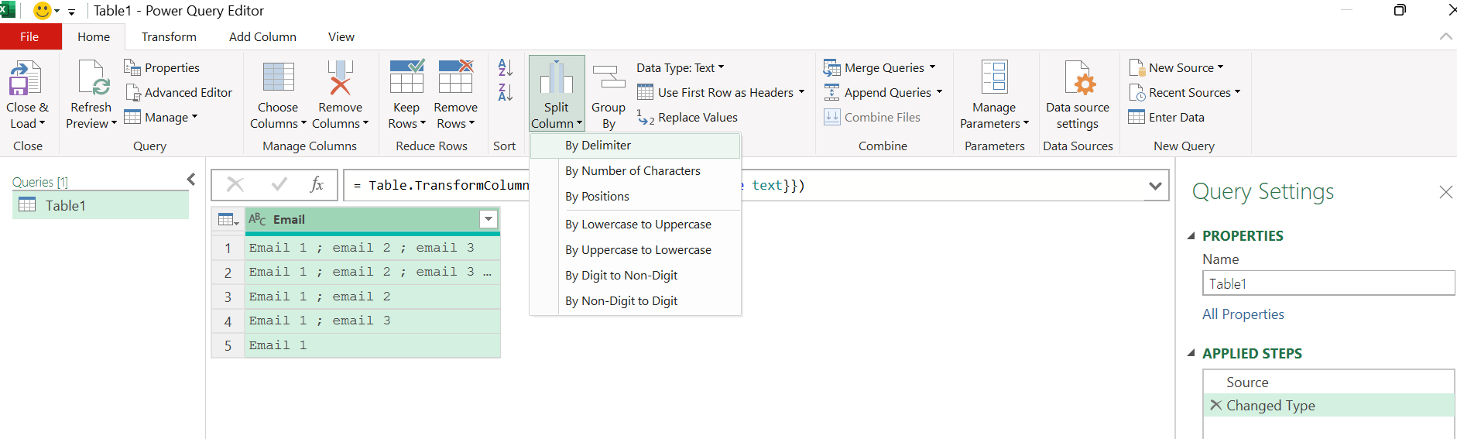
Task: Cancel the formula with the X icon
Action: tap(235, 184)
